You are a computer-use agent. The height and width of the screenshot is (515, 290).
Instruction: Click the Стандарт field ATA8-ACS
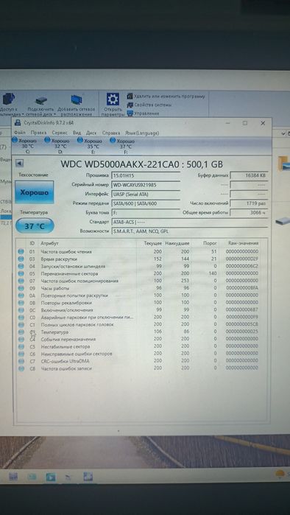(x=190, y=222)
